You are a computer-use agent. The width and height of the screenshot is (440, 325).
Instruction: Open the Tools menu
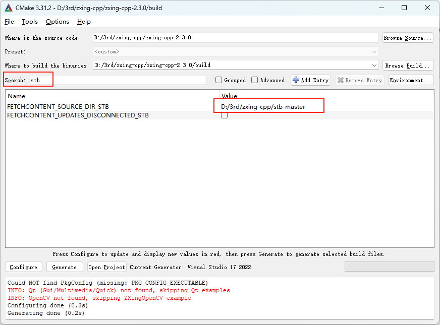(x=29, y=22)
